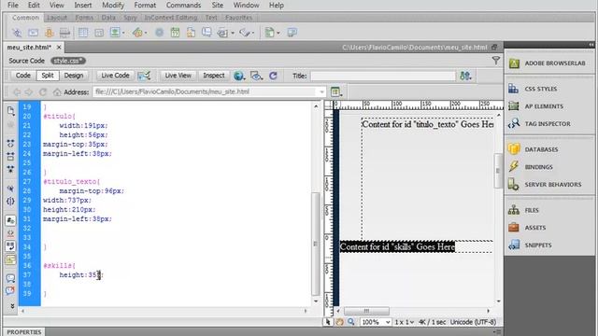Open the Script insert button
This screenshot has width=598, height=336.
(245, 33)
